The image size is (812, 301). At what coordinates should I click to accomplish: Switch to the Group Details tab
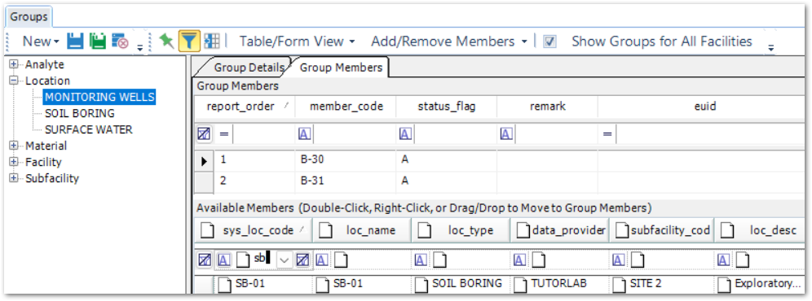249,68
